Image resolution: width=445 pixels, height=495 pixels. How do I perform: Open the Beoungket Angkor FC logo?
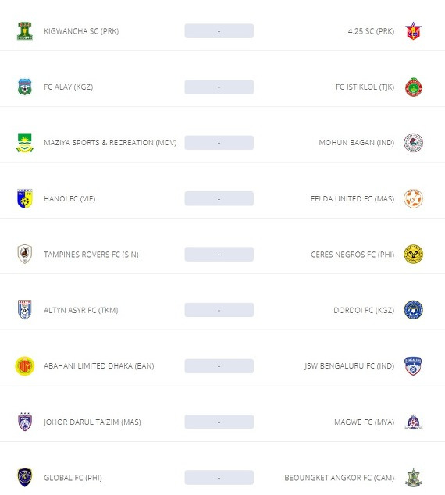[x=414, y=477]
